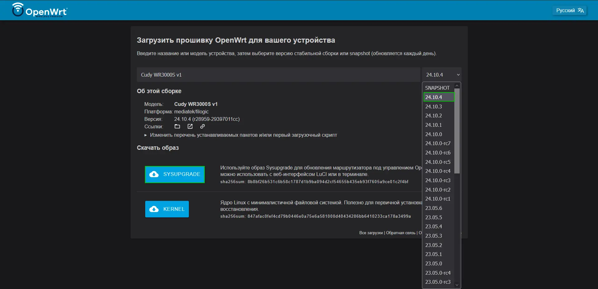This screenshot has width=598, height=289.
Task: Click the chain permalink icon
Action: (203, 126)
